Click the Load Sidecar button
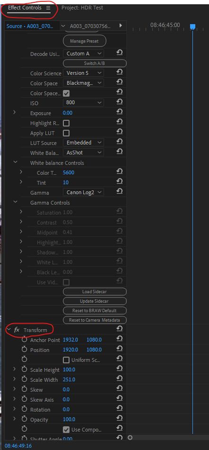209x450 pixels. 95,292
